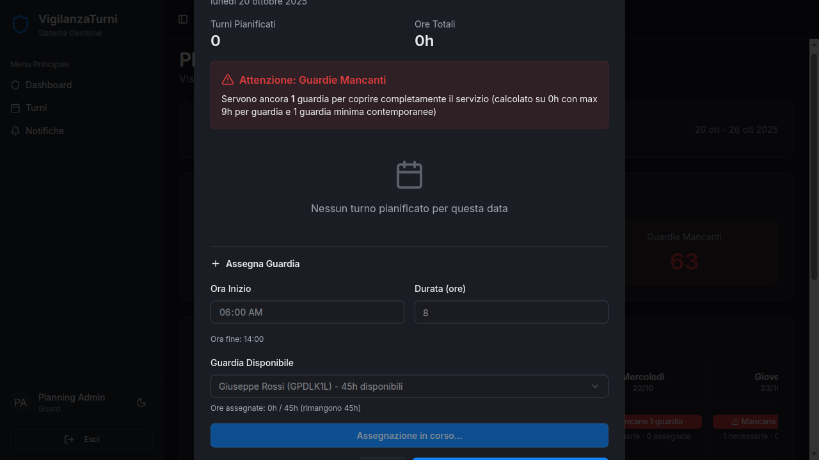The image size is (819, 460).
Task: Click the Assegnazione in corso button
Action: coord(409,436)
